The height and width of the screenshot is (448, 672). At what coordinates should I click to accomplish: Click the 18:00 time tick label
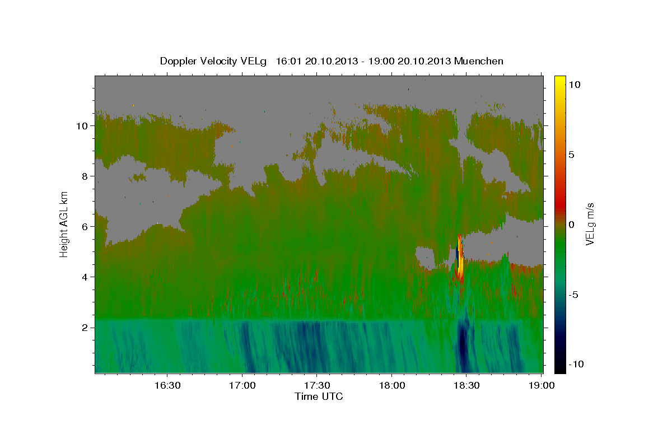pos(391,386)
